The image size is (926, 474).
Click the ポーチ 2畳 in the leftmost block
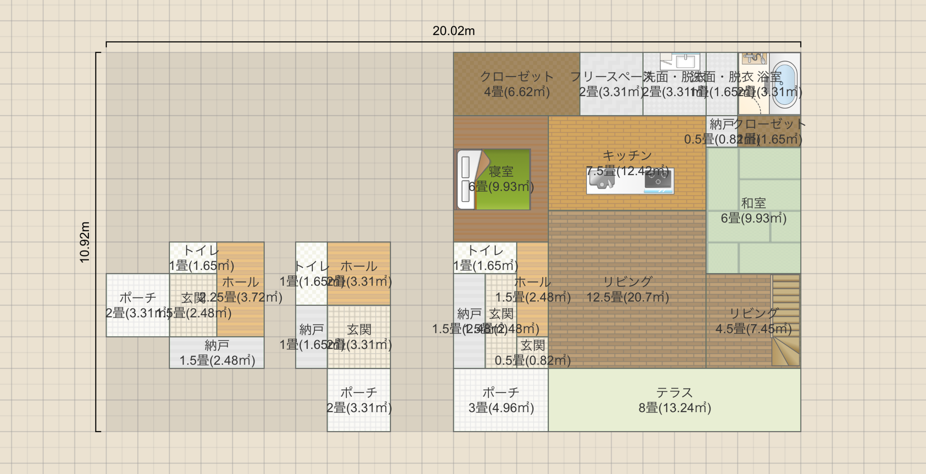pyautogui.click(x=138, y=305)
